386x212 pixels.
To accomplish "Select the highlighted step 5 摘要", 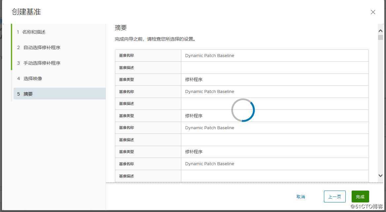I will pyautogui.click(x=28, y=94).
